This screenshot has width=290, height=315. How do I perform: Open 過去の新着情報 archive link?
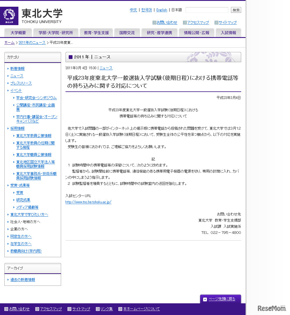[x=23, y=280]
